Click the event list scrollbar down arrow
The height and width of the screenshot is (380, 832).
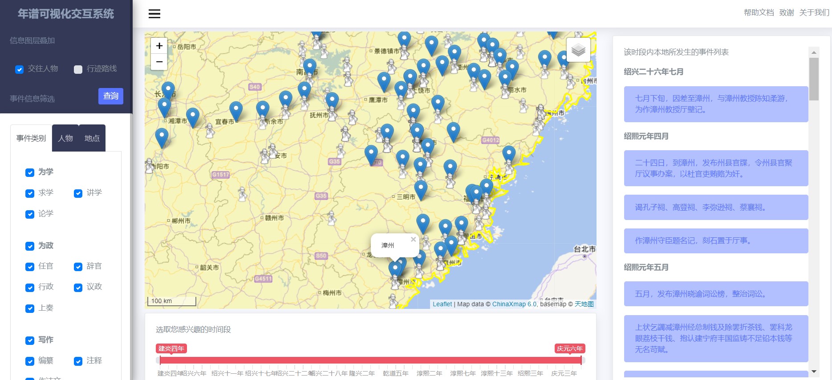(x=814, y=372)
